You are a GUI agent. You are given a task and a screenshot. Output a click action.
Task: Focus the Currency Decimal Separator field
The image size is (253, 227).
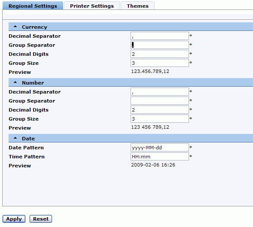160,36
